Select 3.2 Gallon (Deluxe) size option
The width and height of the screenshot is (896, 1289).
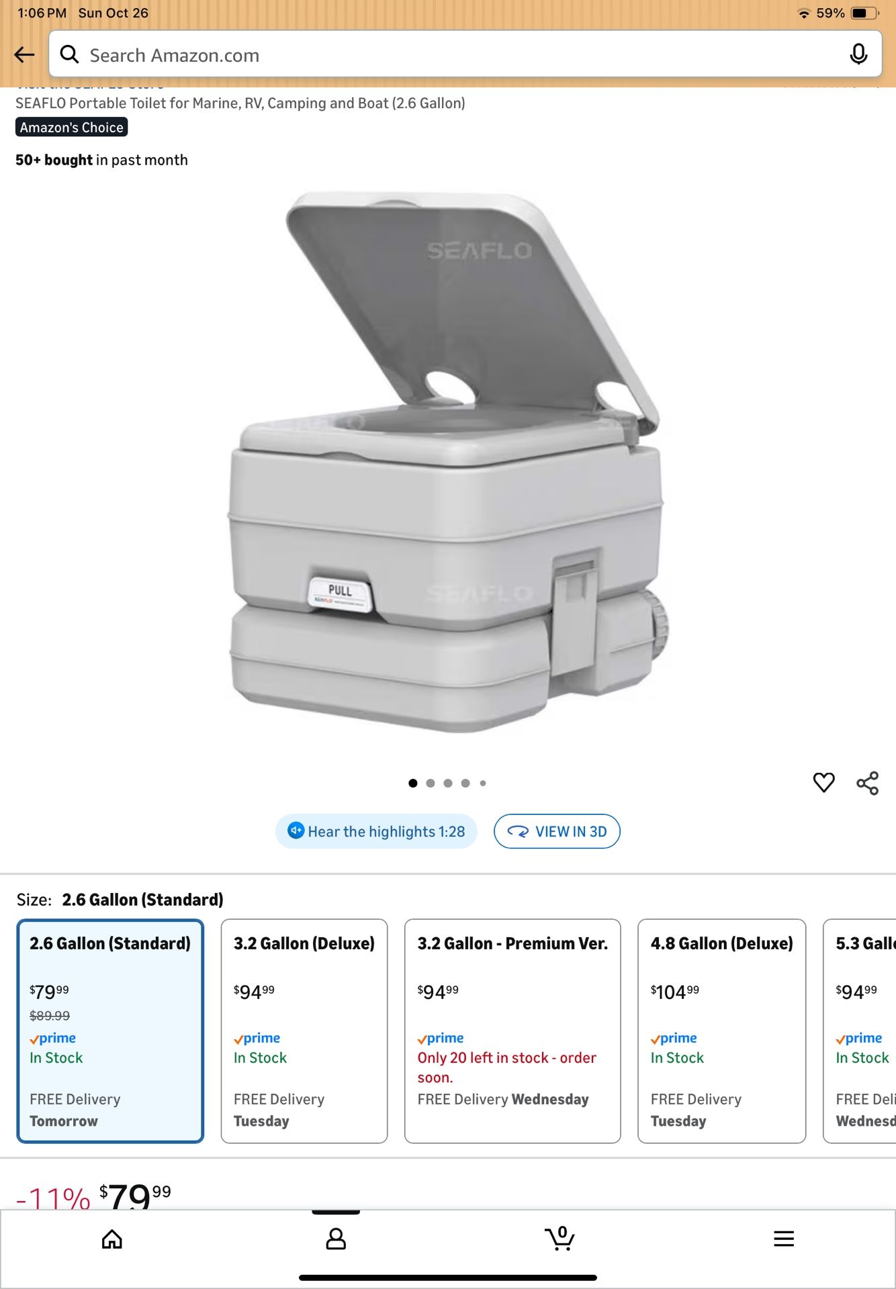pyautogui.click(x=304, y=1031)
